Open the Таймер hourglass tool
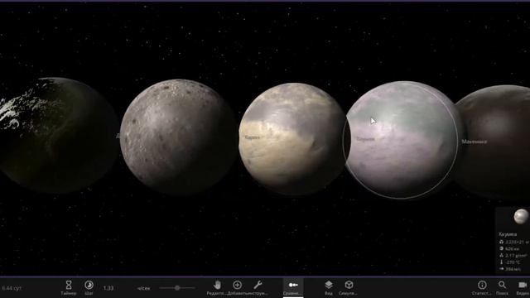 pos(69,288)
